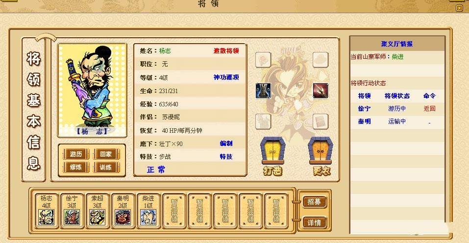469x243 pixels.
Task: Select general 柴进 1级 card
Action: pos(148,211)
